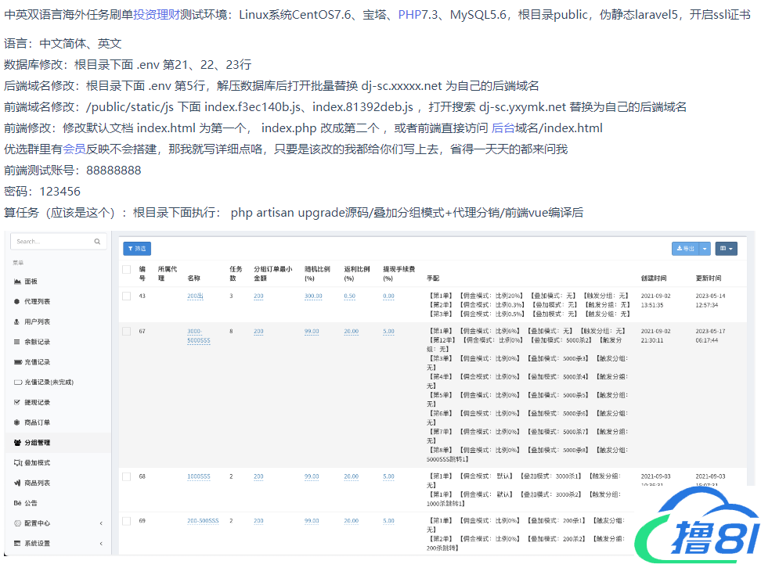This screenshot has height=564, width=761.
Task: Open the 投资理财 link in the title
Action: (x=156, y=14)
